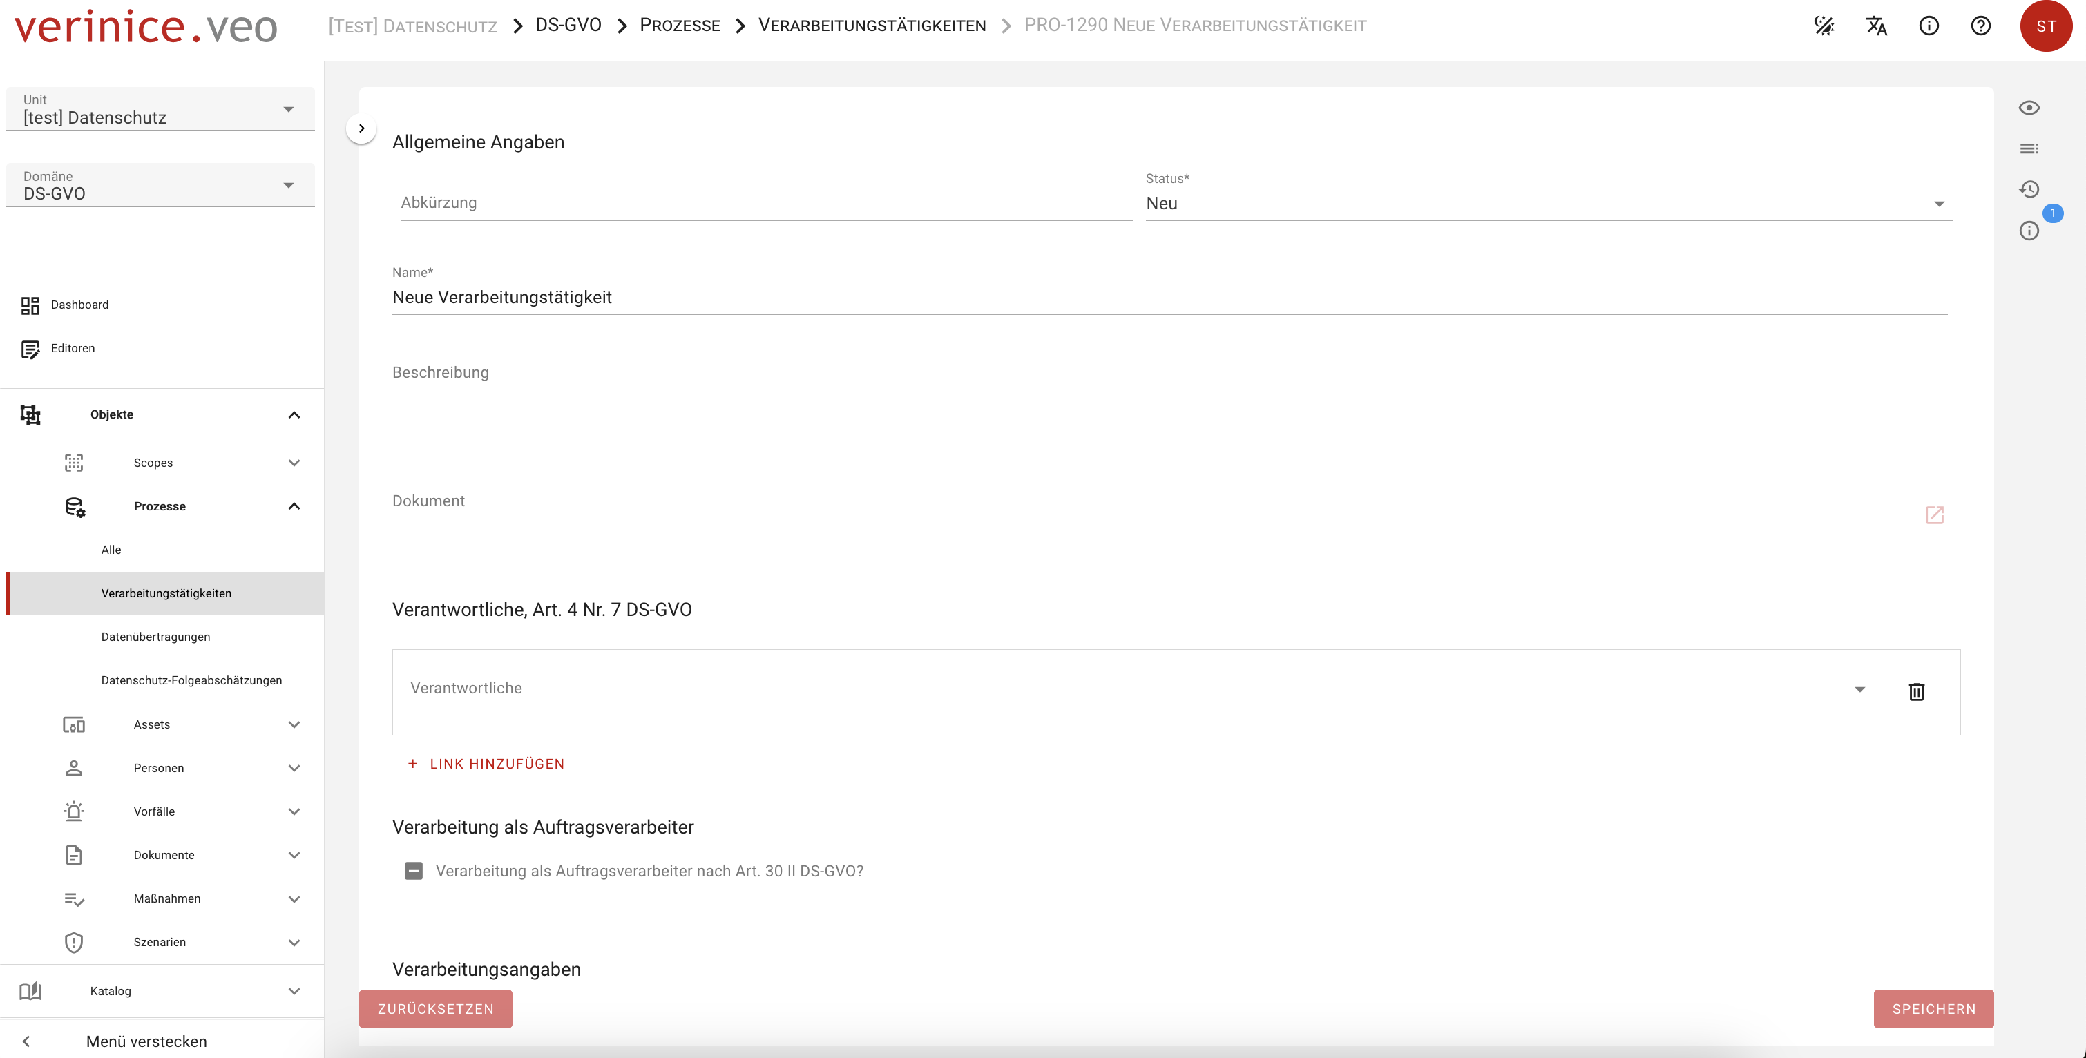
Task: Click the language translation icon
Action: point(1876,26)
